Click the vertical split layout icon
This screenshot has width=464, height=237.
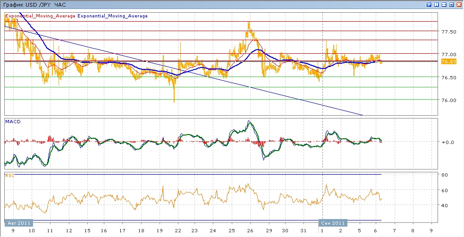(437, 4)
